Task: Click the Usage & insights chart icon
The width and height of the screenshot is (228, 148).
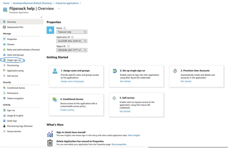Action: (x=4, y=115)
